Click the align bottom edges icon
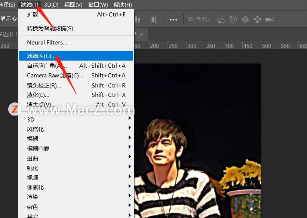Image resolution: width=307 pixels, height=218 pixels. click(x=138, y=19)
